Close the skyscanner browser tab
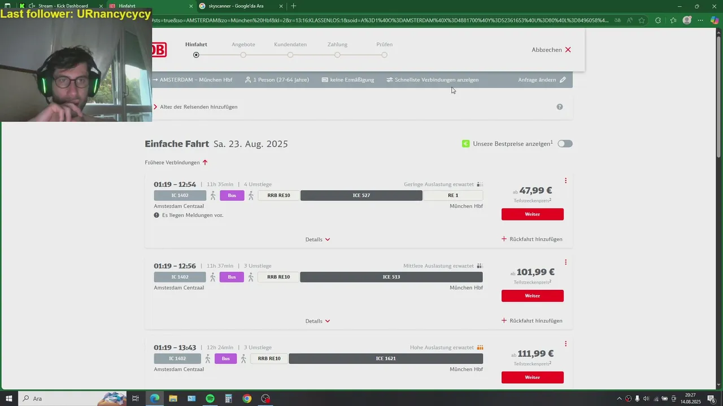723x406 pixels. [281, 6]
